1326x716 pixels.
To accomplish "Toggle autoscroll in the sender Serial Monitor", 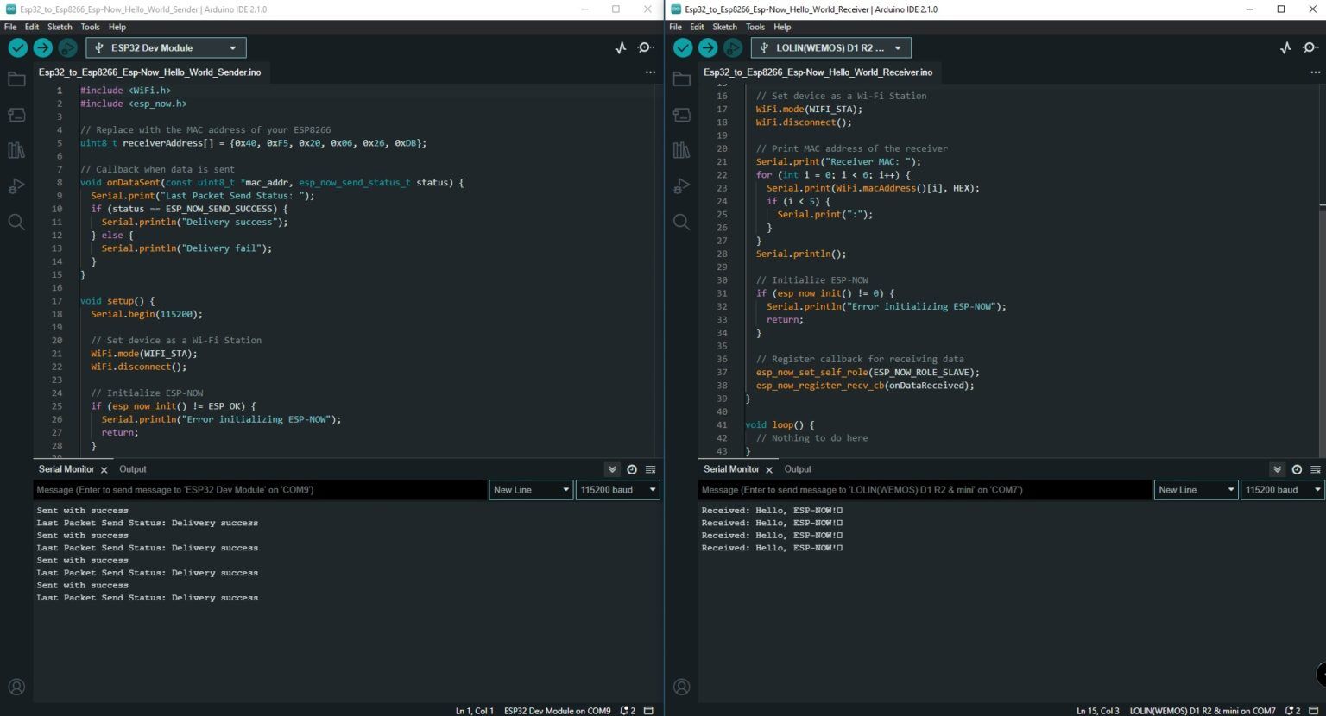I will pos(612,468).
